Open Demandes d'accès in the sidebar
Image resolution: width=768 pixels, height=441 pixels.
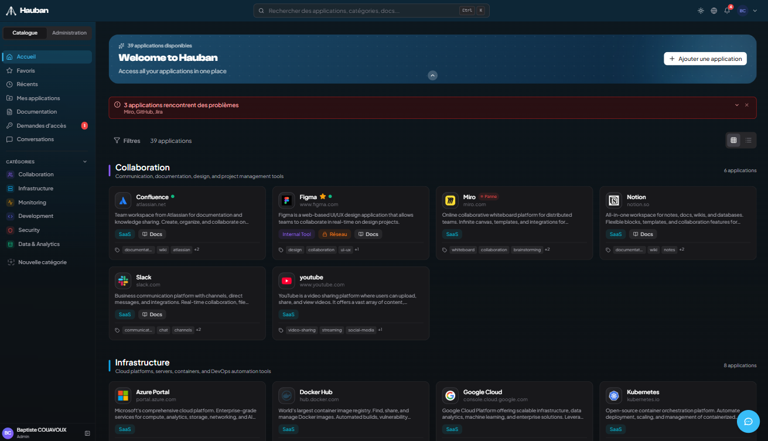(47, 126)
